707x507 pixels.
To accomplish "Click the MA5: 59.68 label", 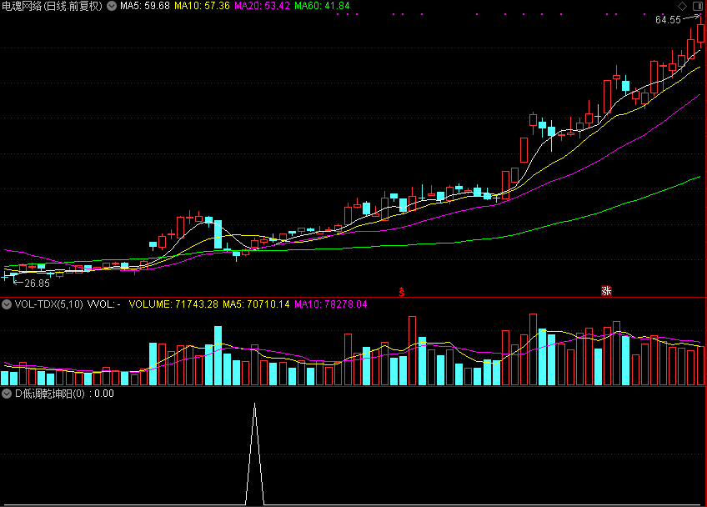I will pos(145,6).
